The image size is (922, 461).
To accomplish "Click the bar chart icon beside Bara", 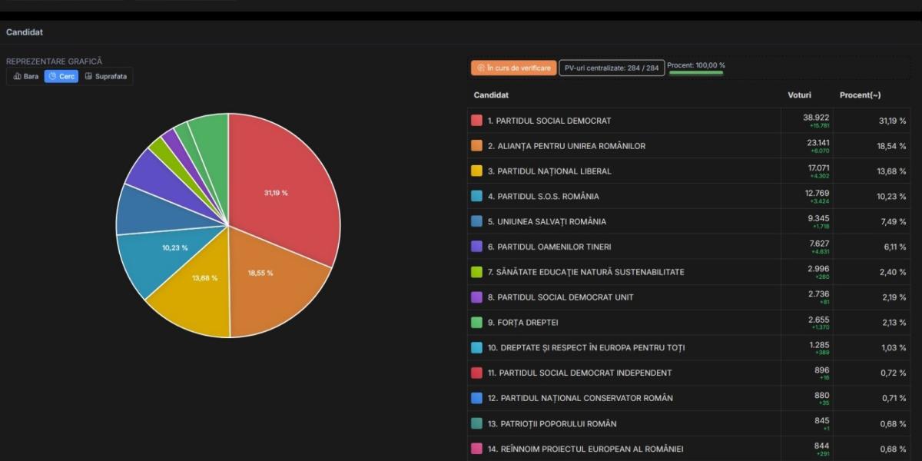I will click(17, 76).
